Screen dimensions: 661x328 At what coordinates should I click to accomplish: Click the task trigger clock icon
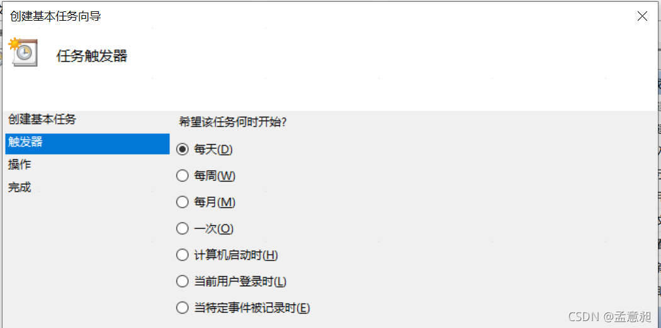coord(23,53)
